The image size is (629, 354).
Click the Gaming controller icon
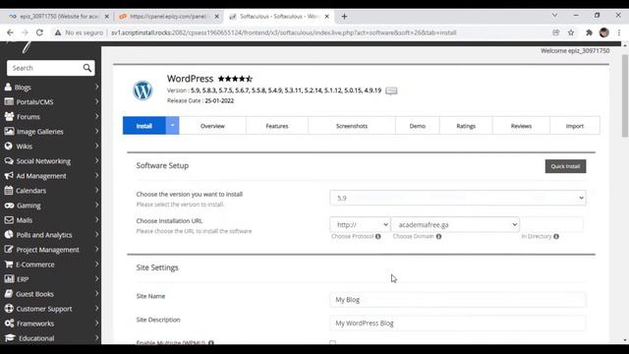point(9,206)
